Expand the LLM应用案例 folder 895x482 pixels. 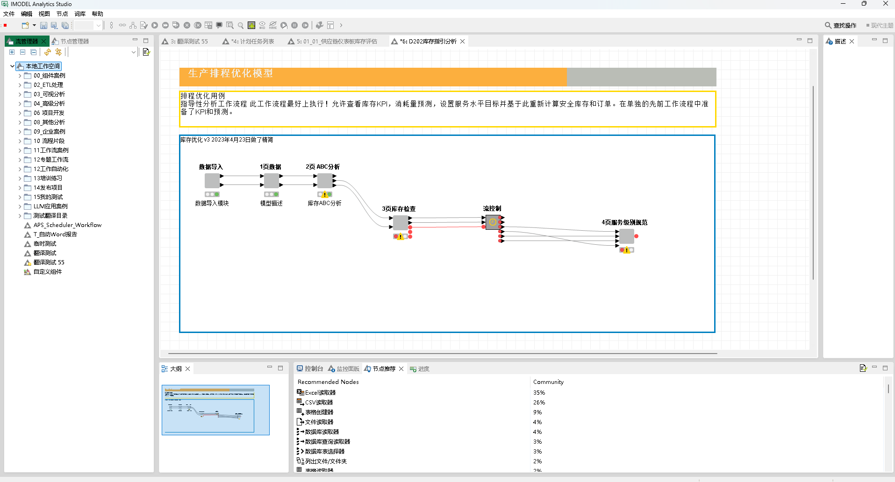[20, 206]
